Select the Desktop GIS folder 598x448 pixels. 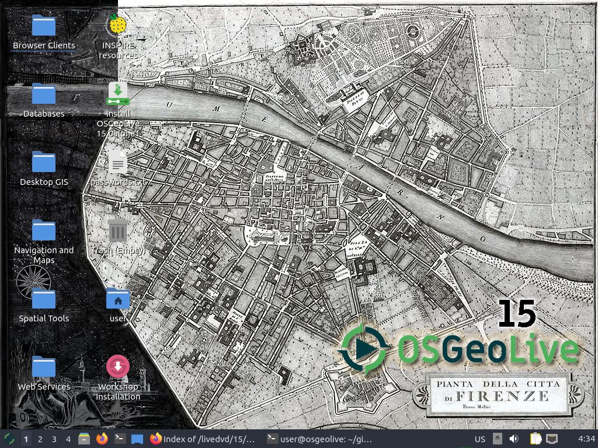44,163
